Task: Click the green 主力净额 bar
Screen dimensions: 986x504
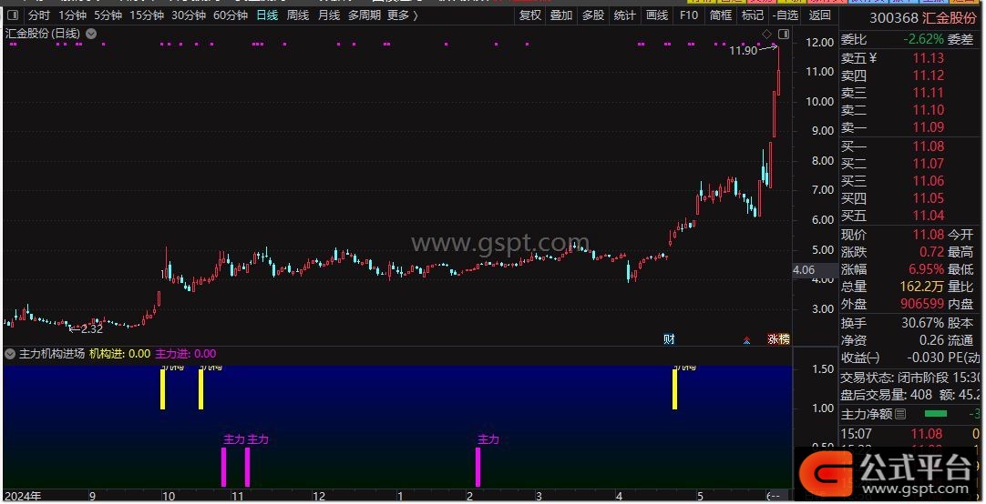Action: point(954,414)
